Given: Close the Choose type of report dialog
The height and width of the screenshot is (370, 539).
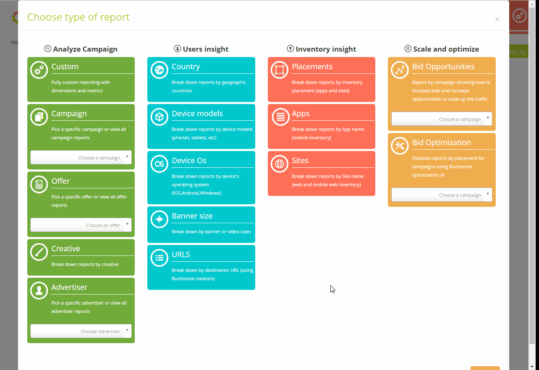Looking at the screenshot, I should click(497, 19).
